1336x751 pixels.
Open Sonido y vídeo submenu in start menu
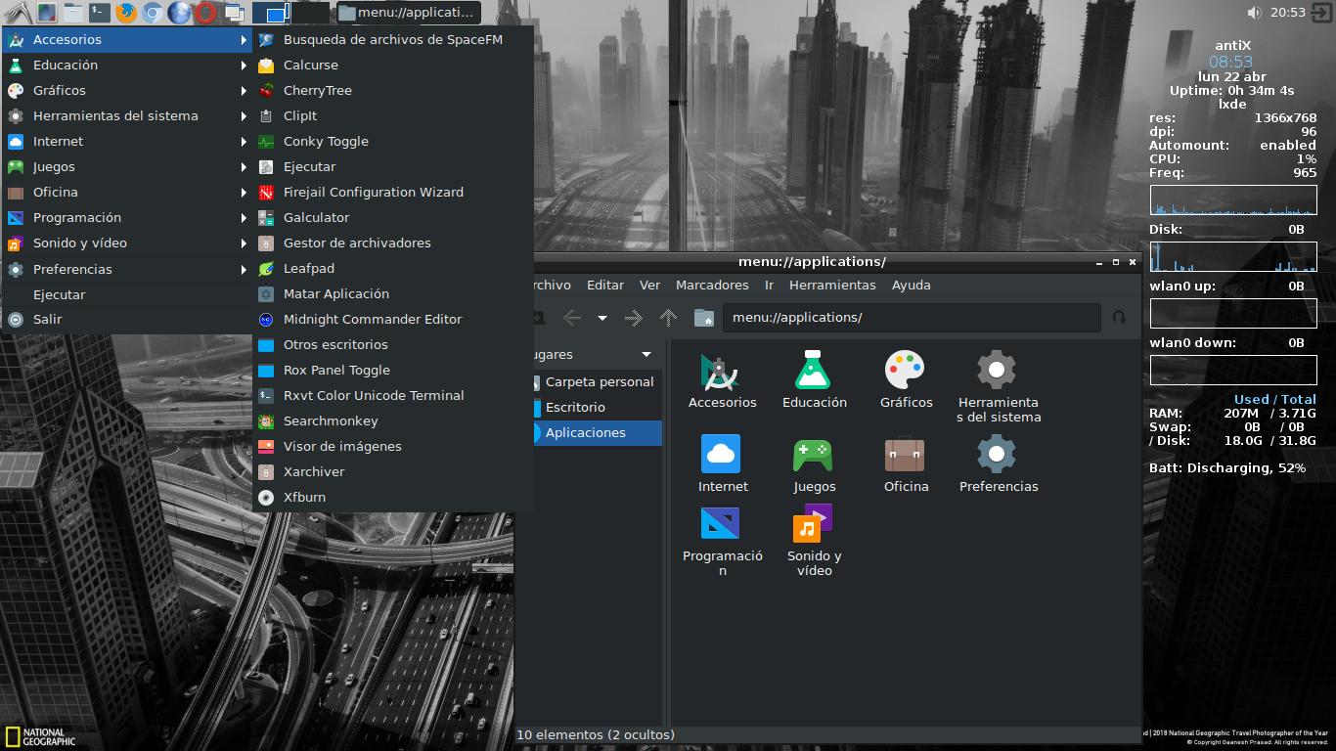tap(127, 243)
